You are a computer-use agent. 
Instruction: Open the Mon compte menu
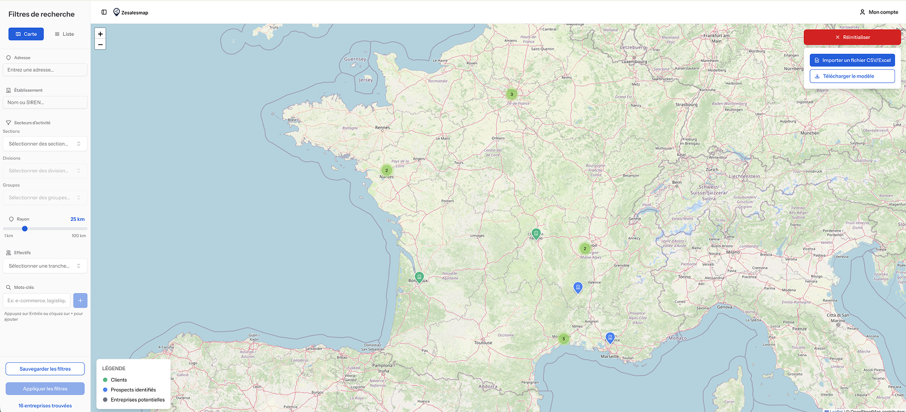(878, 12)
